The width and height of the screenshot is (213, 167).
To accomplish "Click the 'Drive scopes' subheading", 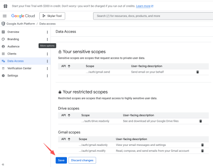I will (69, 108).
